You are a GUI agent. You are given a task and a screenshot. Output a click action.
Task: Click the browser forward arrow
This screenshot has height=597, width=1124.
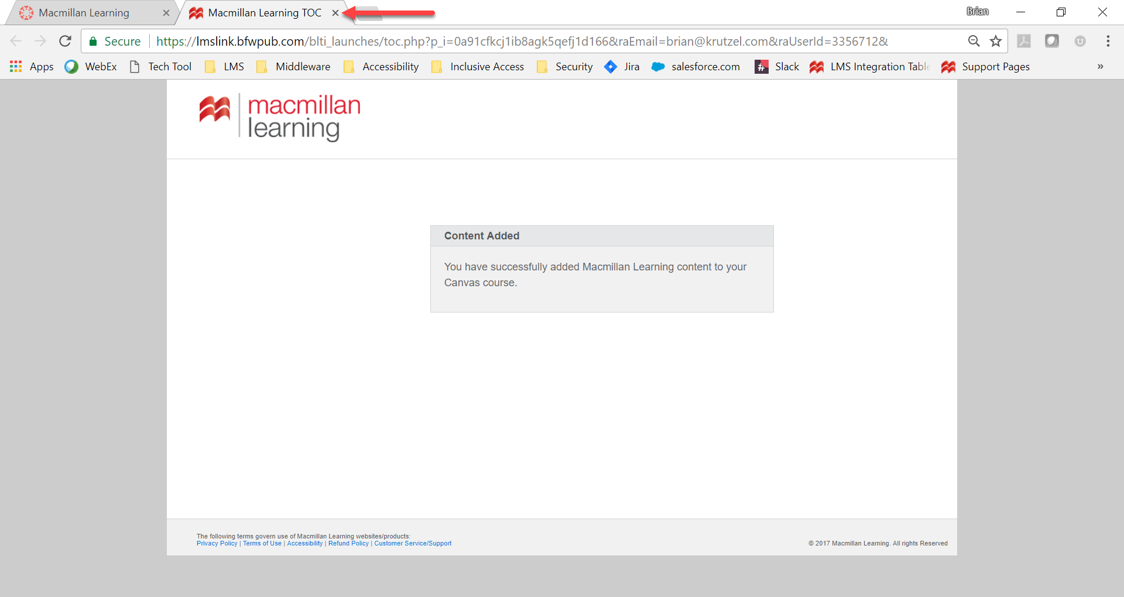pos(40,41)
